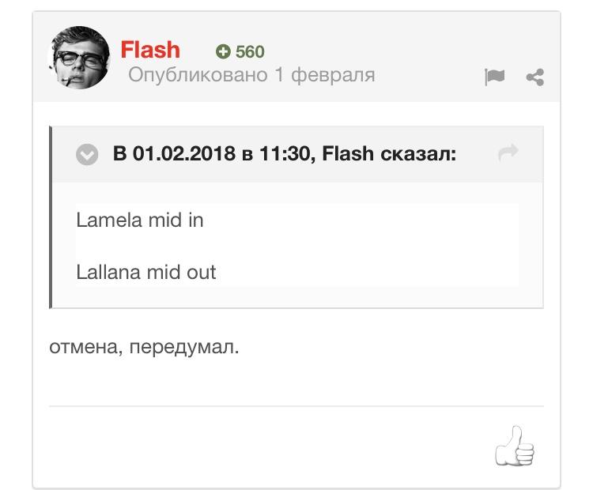This screenshot has width=593, height=490.
Task: Click the word "сказал:" in quote header
Action: (418, 153)
